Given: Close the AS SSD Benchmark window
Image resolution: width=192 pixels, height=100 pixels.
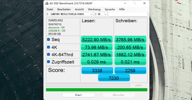Looking at the screenshot, I should (x=145, y=3).
